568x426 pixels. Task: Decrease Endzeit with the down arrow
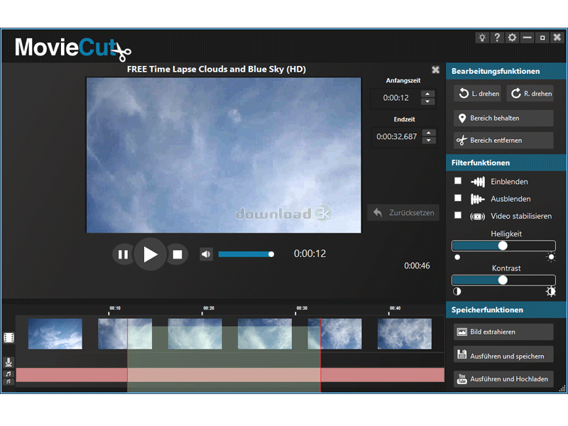click(x=427, y=141)
